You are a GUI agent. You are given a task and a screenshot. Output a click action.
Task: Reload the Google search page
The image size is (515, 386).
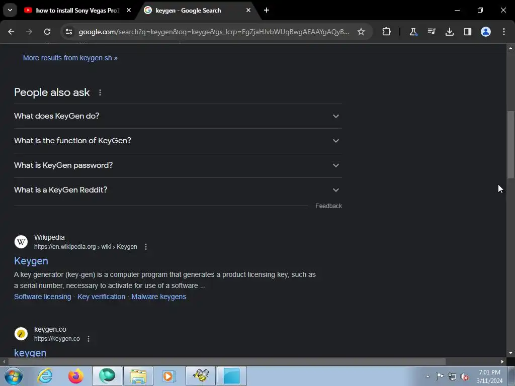pyautogui.click(x=47, y=32)
